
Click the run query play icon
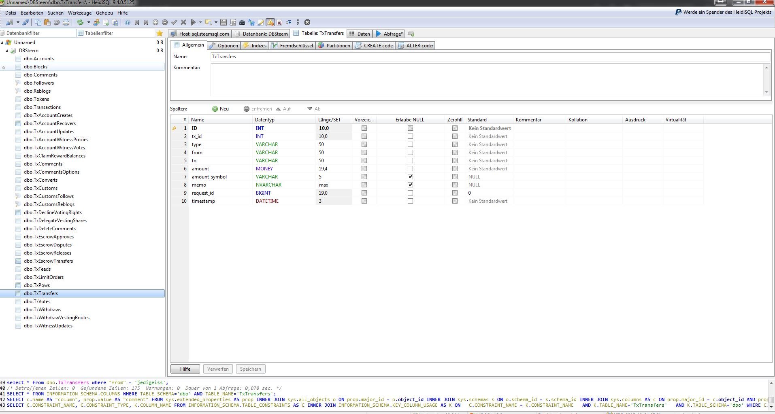pyautogui.click(x=193, y=22)
